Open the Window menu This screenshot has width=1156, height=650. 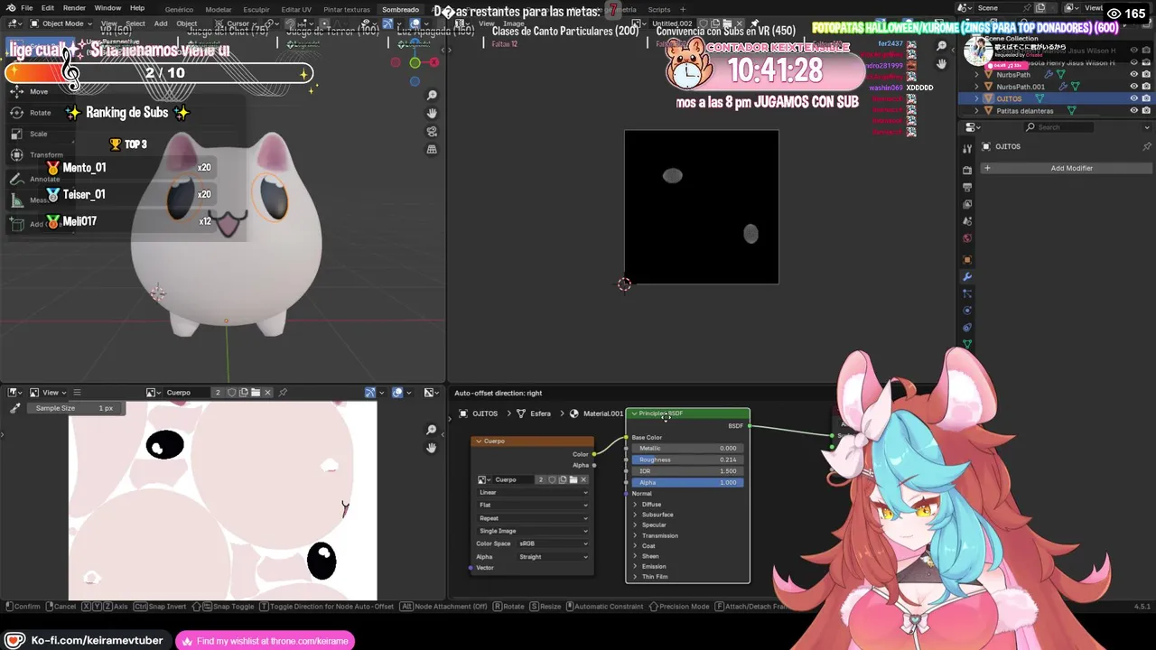(107, 8)
